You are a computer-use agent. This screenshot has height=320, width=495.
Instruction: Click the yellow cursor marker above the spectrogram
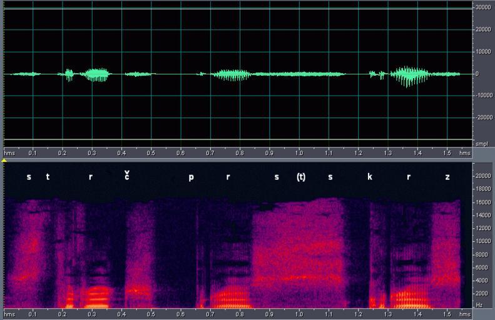pos(5,161)
